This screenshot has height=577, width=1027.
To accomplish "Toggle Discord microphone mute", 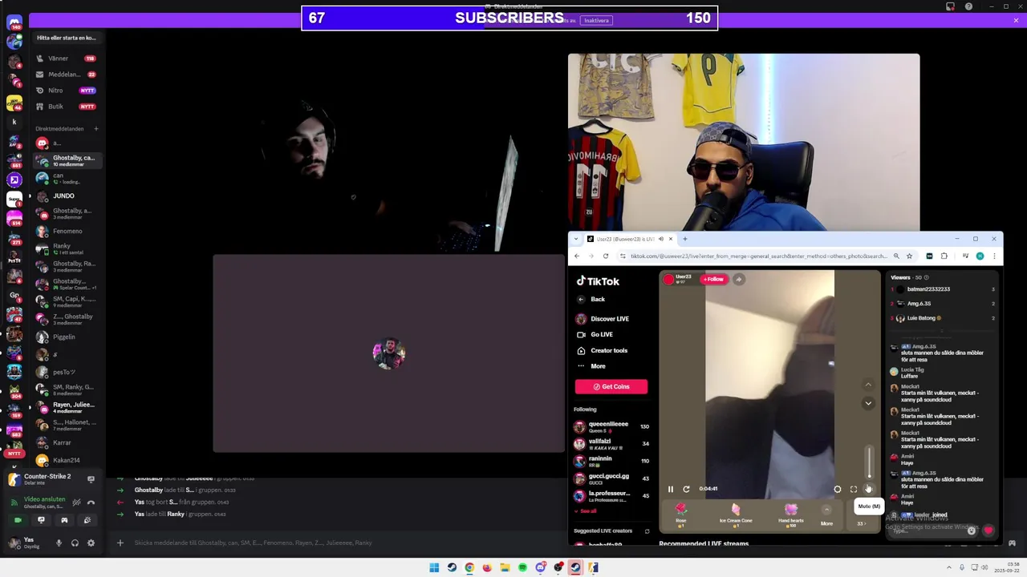I will click(59, 543).
